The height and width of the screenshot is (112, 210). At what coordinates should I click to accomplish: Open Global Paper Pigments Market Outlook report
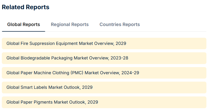52,102
